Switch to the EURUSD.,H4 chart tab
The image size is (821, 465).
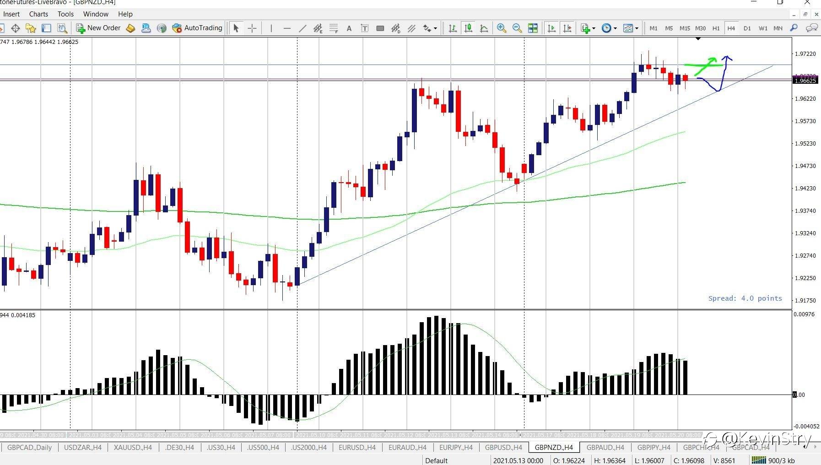[357, 447]
